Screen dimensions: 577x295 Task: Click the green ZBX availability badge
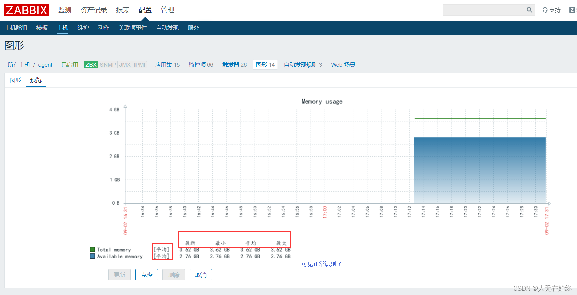(91, 65)
